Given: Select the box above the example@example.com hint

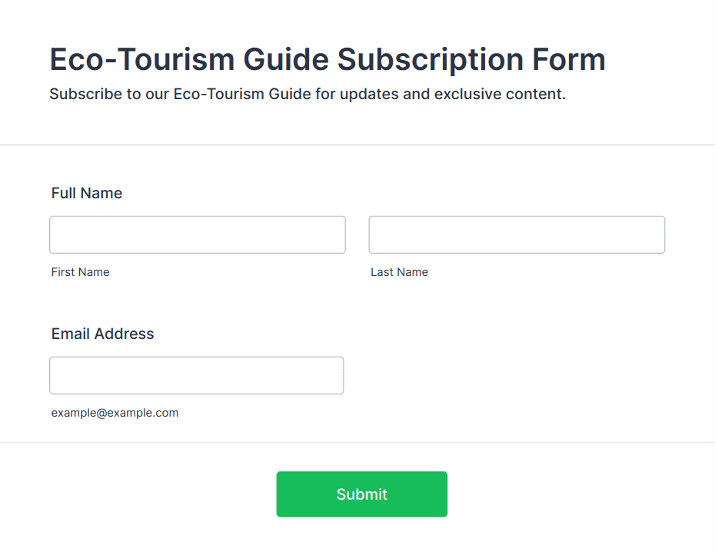Looking at the screenshot, I should click(x=197, y=375).
